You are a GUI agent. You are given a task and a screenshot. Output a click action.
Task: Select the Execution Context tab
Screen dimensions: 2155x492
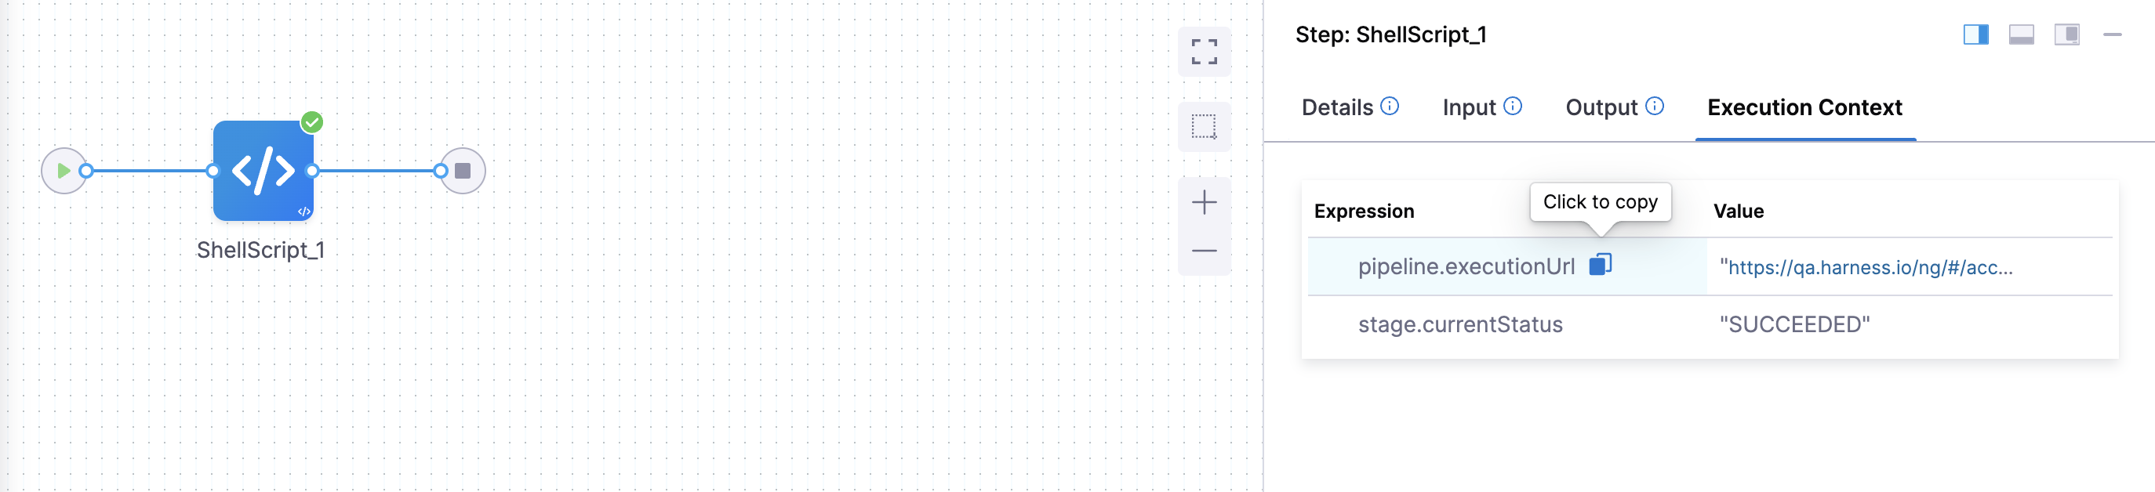coord(1804,108)
